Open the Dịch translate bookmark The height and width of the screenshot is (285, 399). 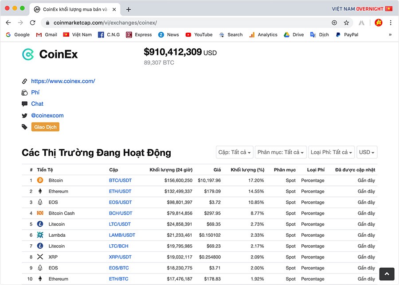[320, 35]
